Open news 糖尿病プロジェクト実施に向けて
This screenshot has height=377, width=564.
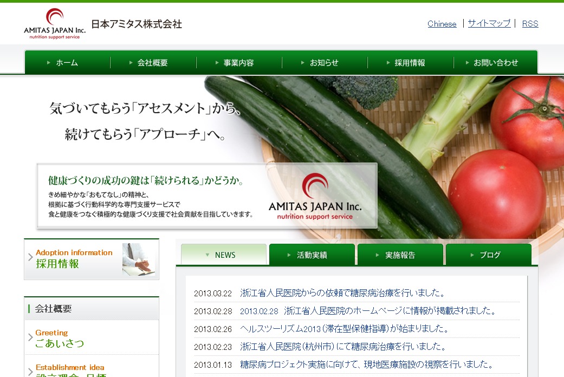366,365
